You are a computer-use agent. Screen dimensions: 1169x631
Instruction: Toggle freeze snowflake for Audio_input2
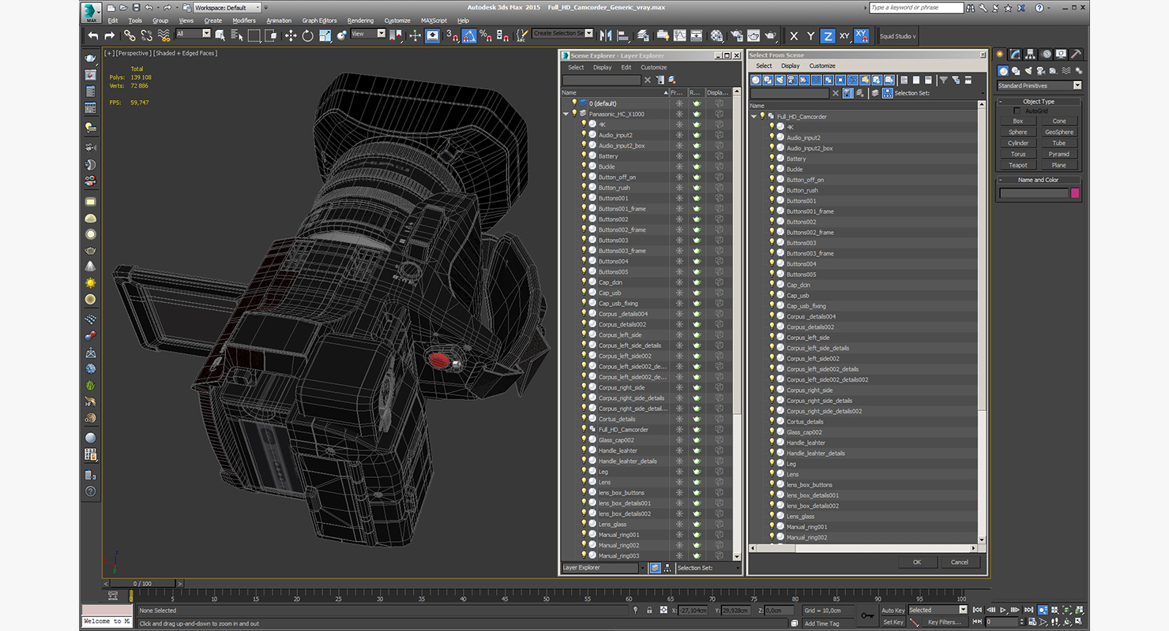point(678,135)
